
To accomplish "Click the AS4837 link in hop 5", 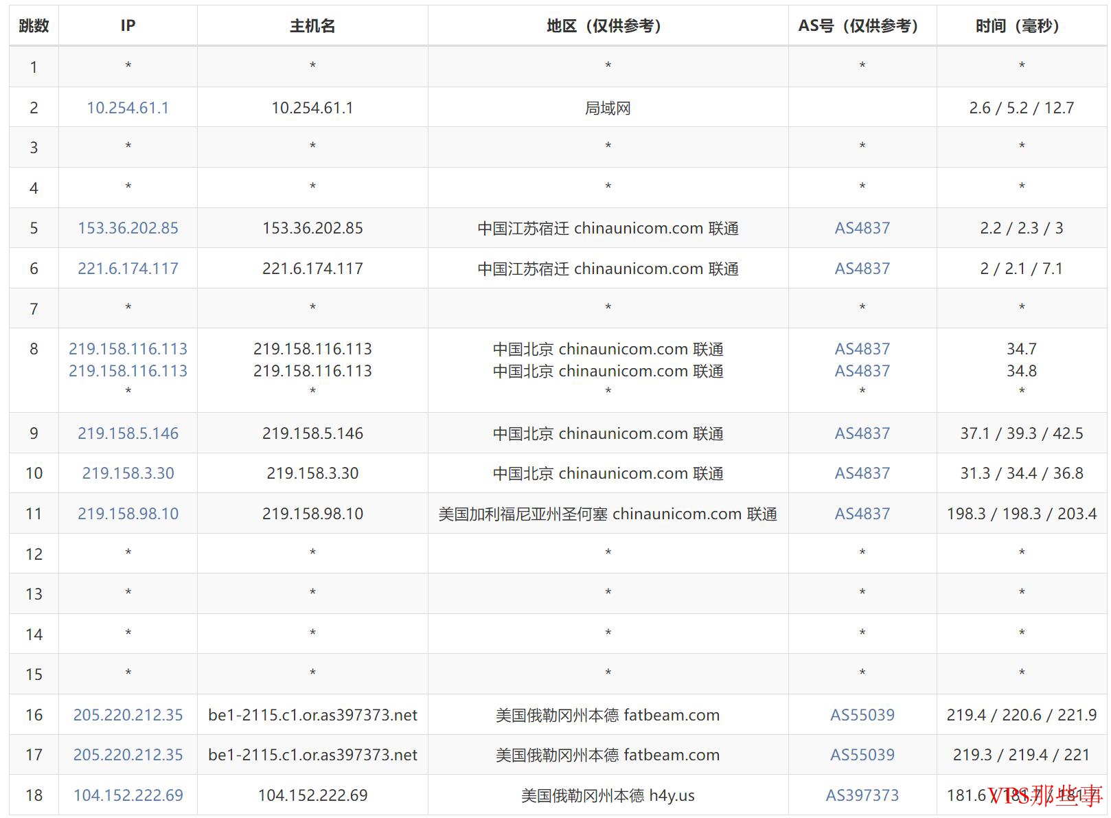I will coord(862,228).
